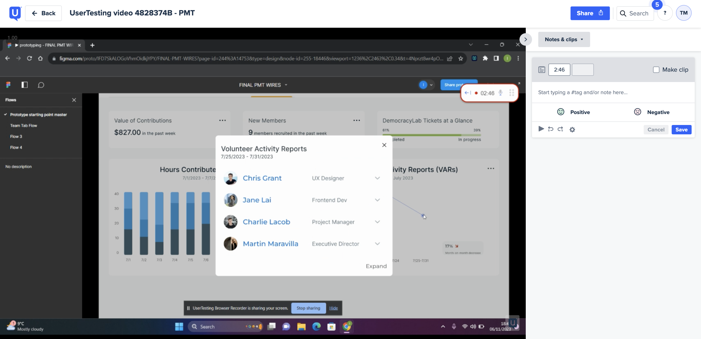Open the Notes & clips dropdown

coord(564,39)
